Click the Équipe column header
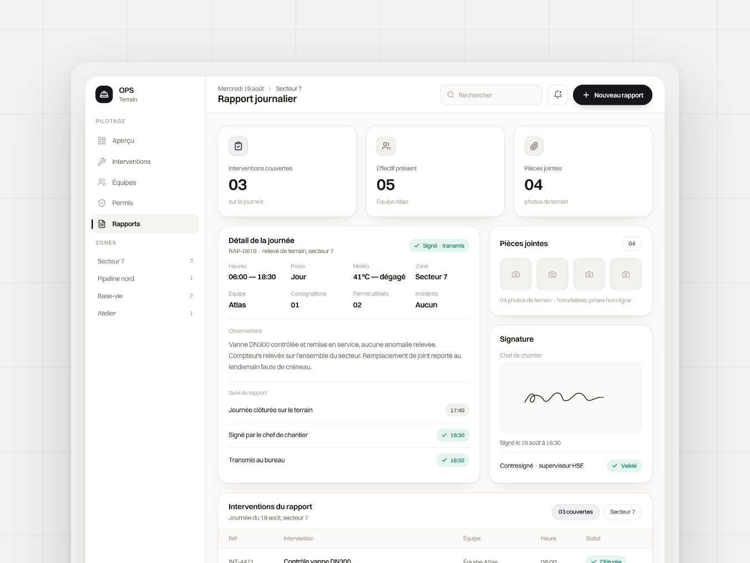The width and height of the screenshot is (750, 563). coord(472,539)
